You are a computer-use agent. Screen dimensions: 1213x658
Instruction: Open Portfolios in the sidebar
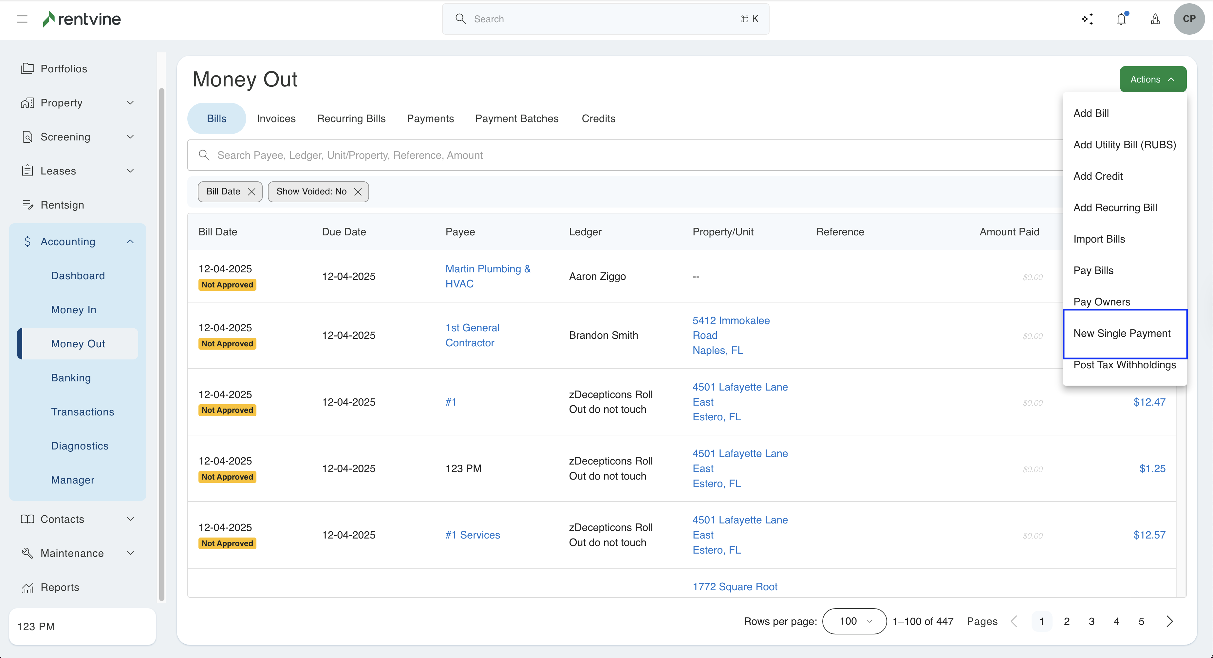[64, 69]
